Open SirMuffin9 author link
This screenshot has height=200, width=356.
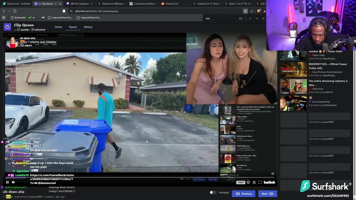click(38, 30)
